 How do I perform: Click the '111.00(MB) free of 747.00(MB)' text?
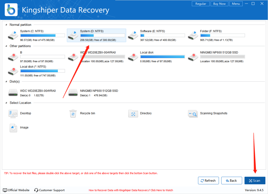pos(38,75)
